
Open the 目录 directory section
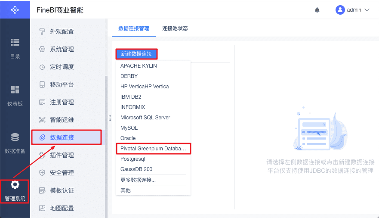tap(15, 49)
